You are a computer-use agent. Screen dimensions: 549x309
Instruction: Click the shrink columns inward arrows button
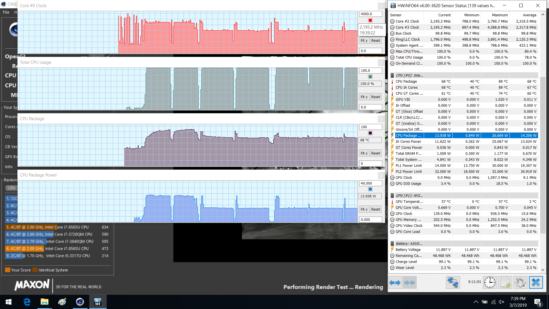409,283
